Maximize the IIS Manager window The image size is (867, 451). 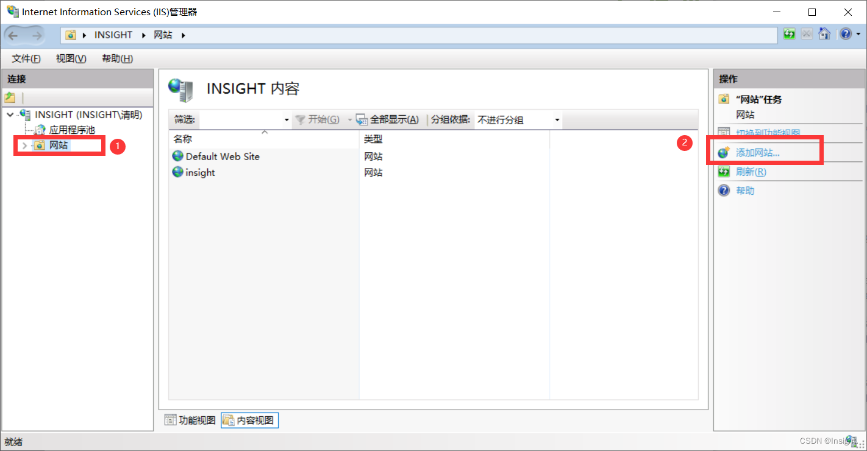[x=812, y=12]
